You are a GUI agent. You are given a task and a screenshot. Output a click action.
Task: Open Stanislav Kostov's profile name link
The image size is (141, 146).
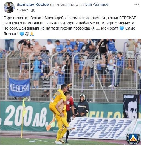pos(33,5)
